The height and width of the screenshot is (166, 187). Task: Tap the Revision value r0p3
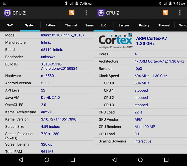point(138,69)
